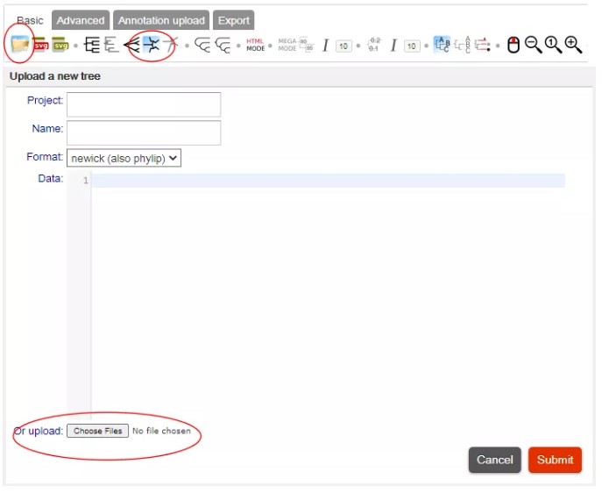Click the second italic font style icon
This screenshot has height=493, width=602.
coord(393,46)
